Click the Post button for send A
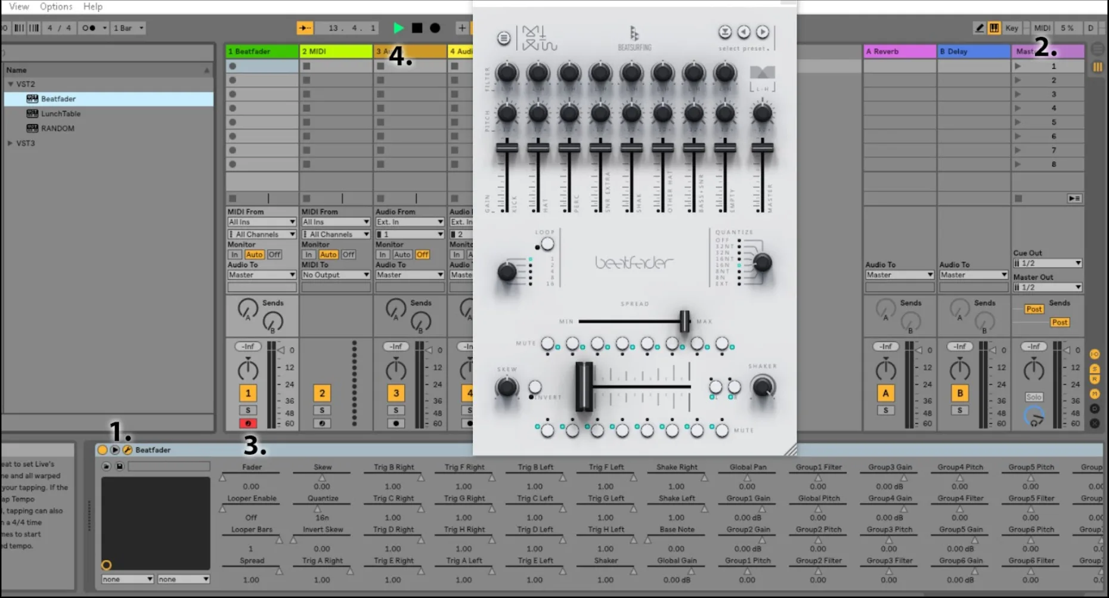This screenshot has width=1109, height=598. pyautogui.click(x=1034, y=309)
